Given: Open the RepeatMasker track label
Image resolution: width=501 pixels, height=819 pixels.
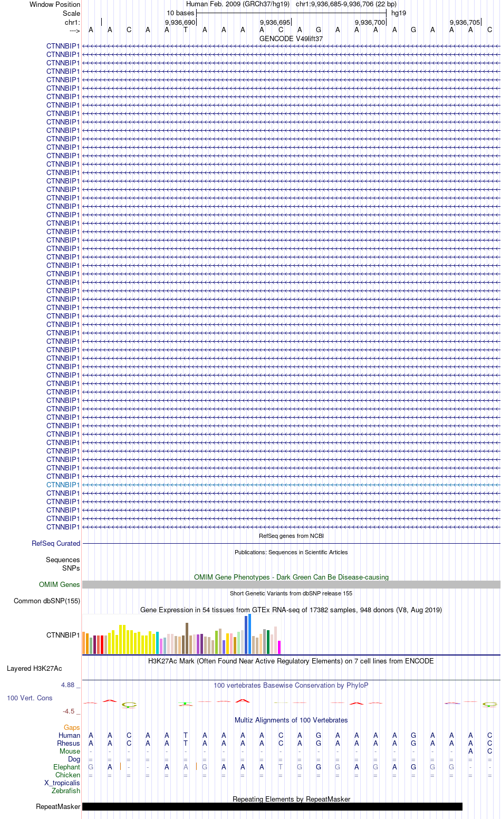Looking at the screenshot, I should click(58, 806).
